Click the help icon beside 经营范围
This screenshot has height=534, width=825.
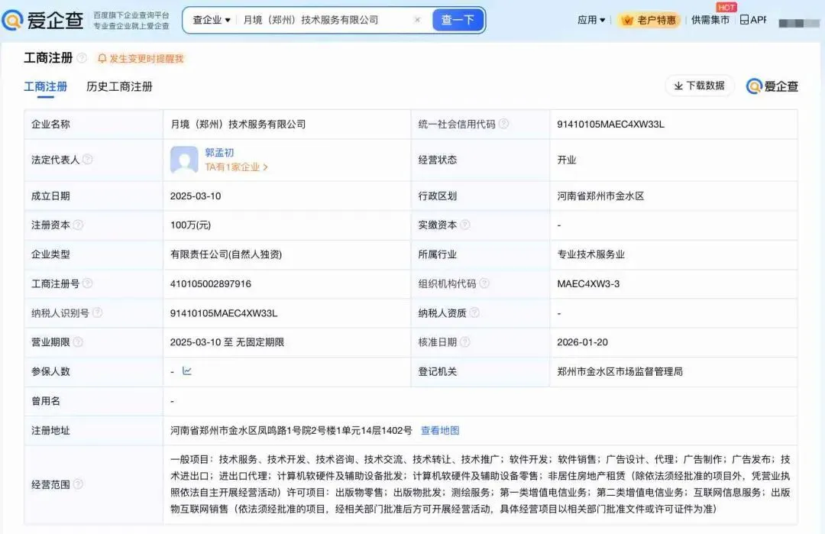(78, 484)
